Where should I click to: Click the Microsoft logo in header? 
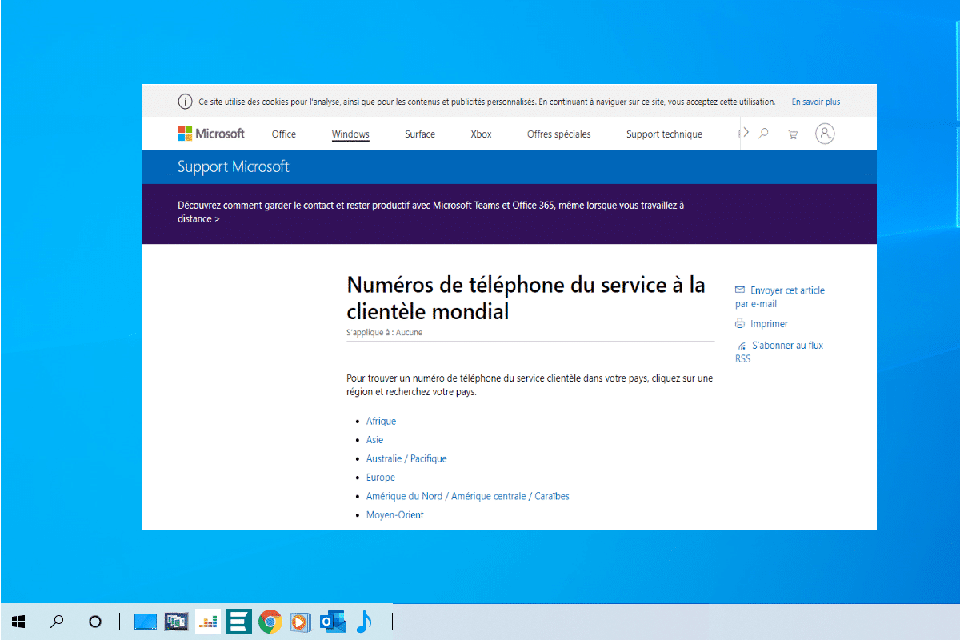coord(211,134)
